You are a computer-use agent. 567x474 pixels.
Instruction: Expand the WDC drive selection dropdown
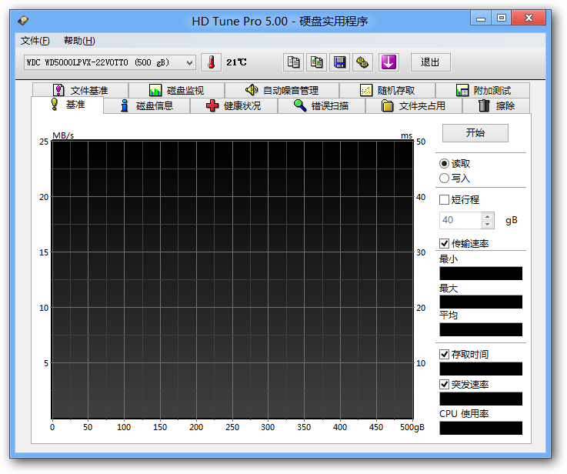coord(189,62)
